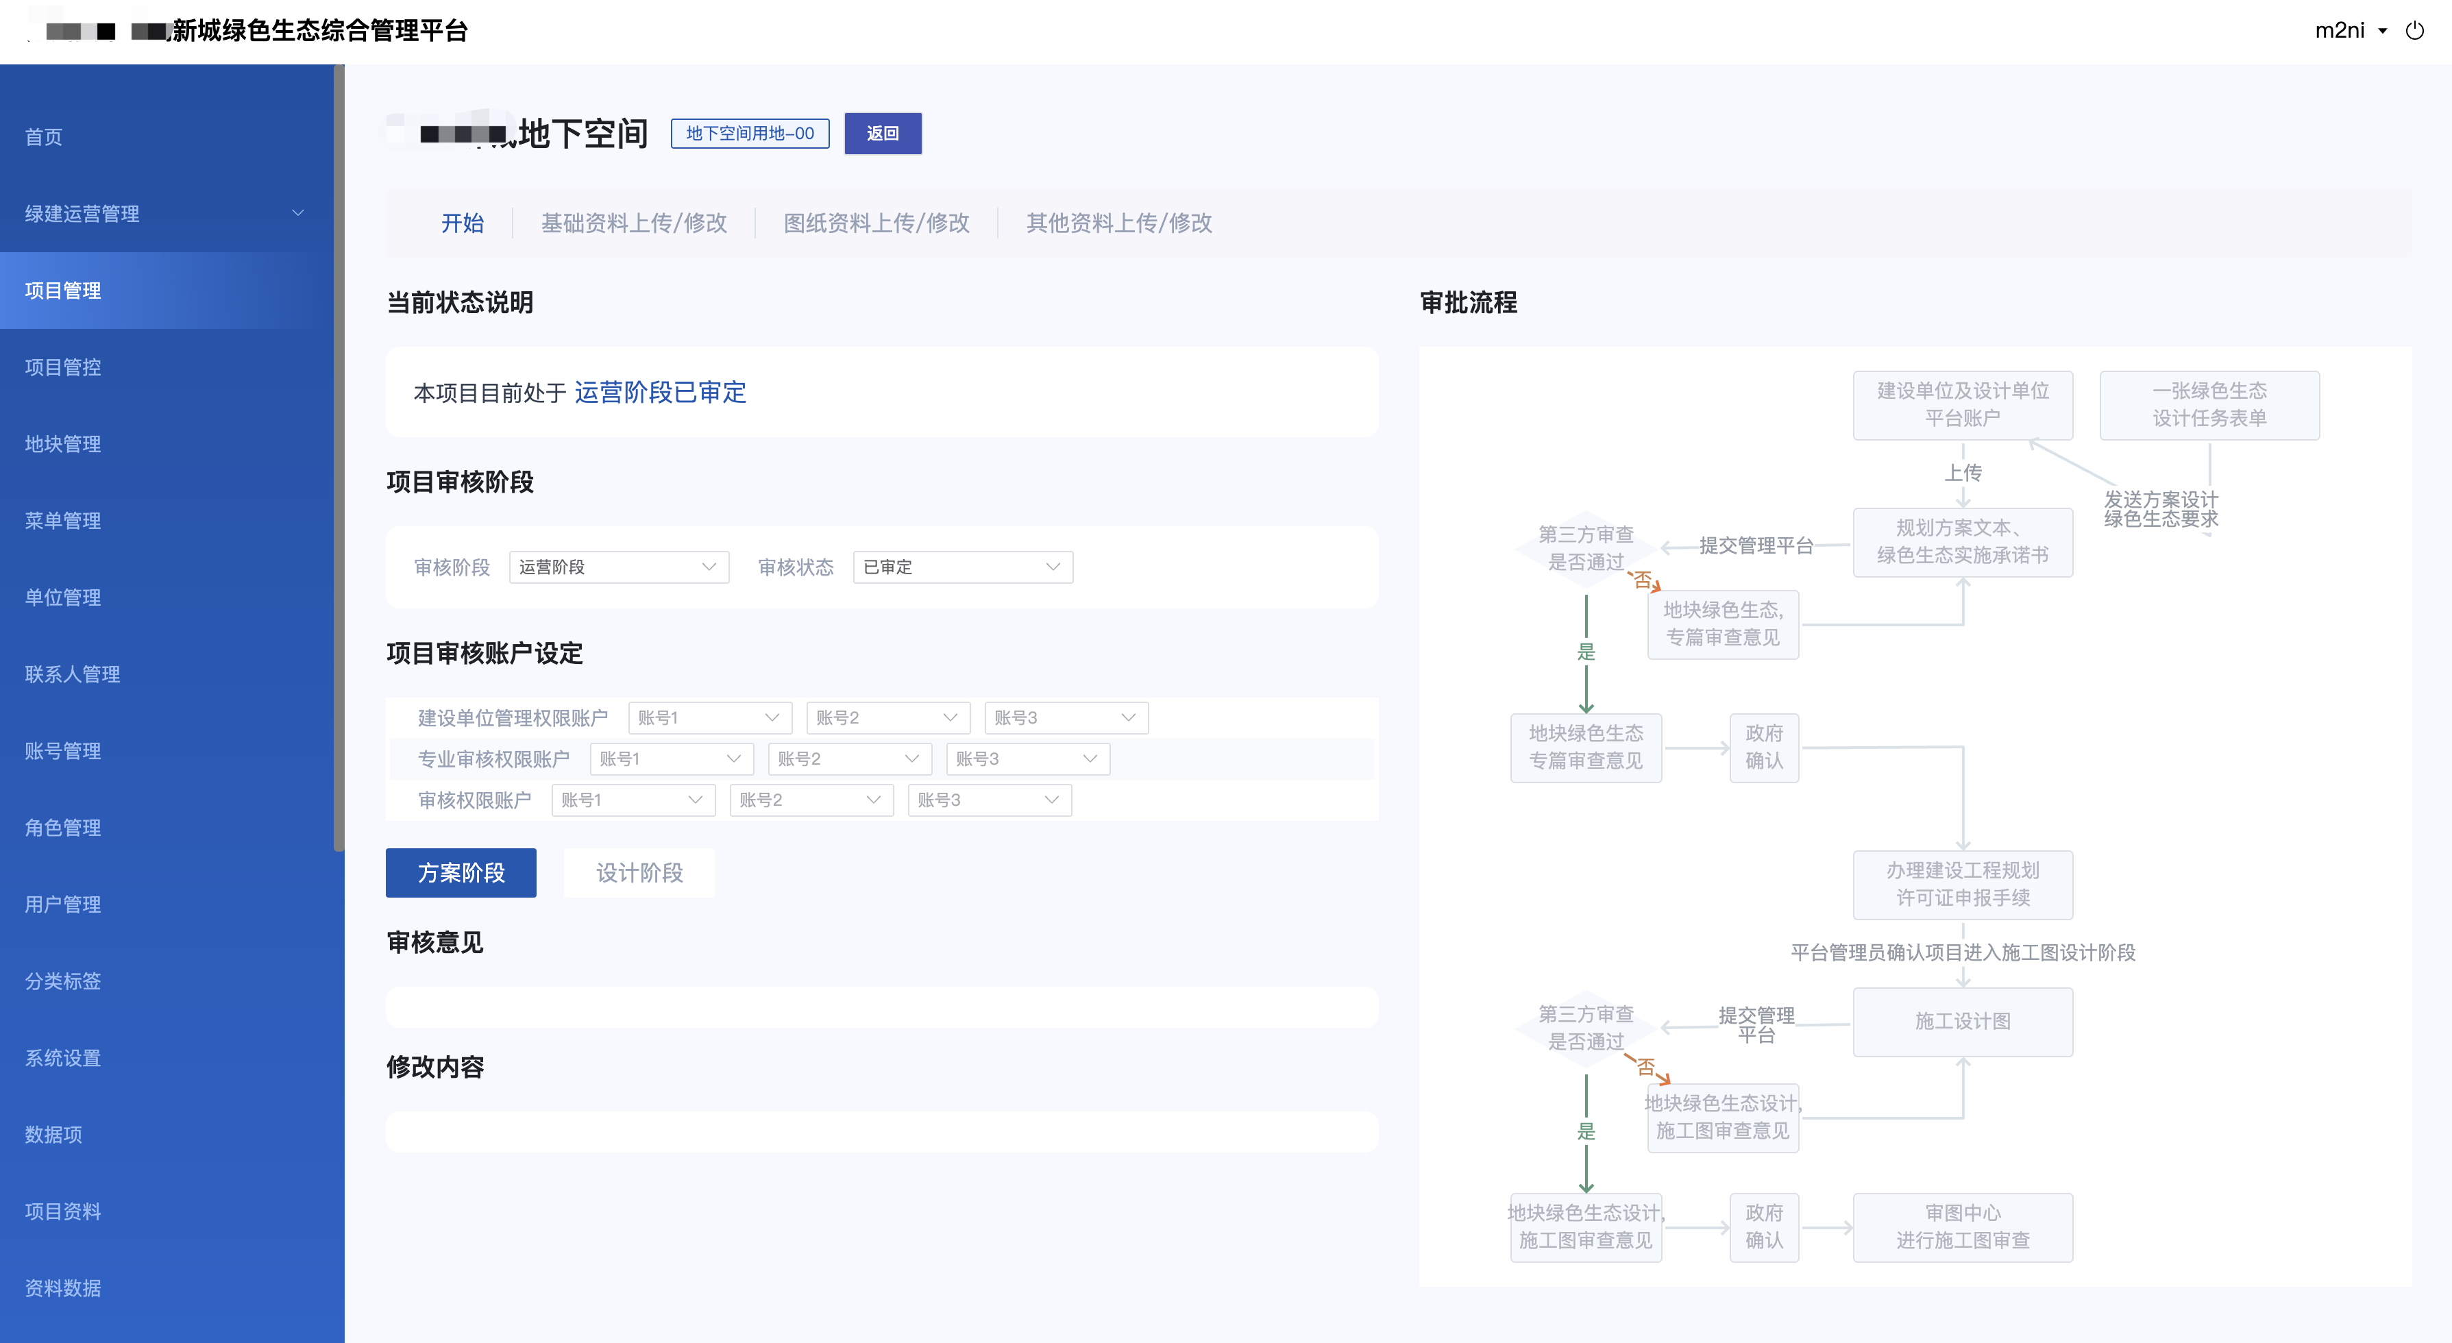The height and width of the screenshot is (1343, 2452).
Task: Open the 审核状态 dropdown showing 已审定
Action: [964, 567]
